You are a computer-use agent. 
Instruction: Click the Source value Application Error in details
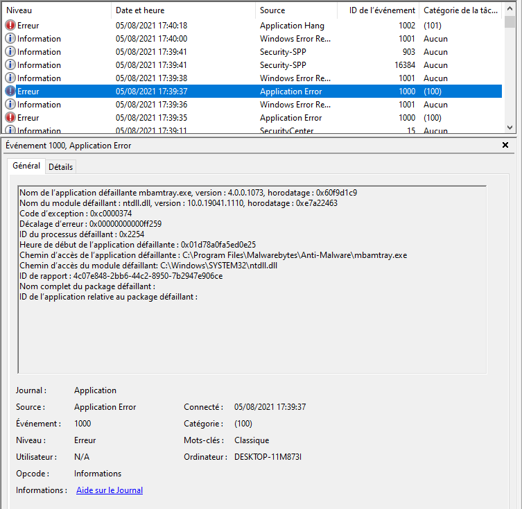pyautogui.click(x=105, y=407)
